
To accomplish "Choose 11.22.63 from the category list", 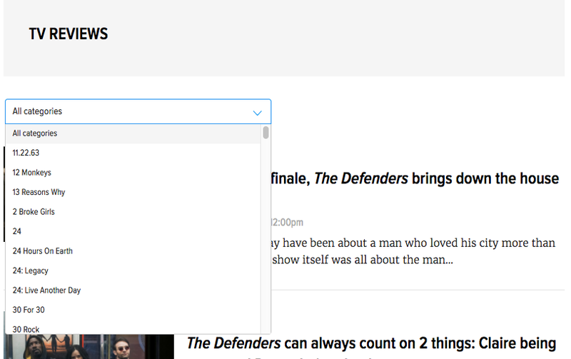I will [133, 153].
